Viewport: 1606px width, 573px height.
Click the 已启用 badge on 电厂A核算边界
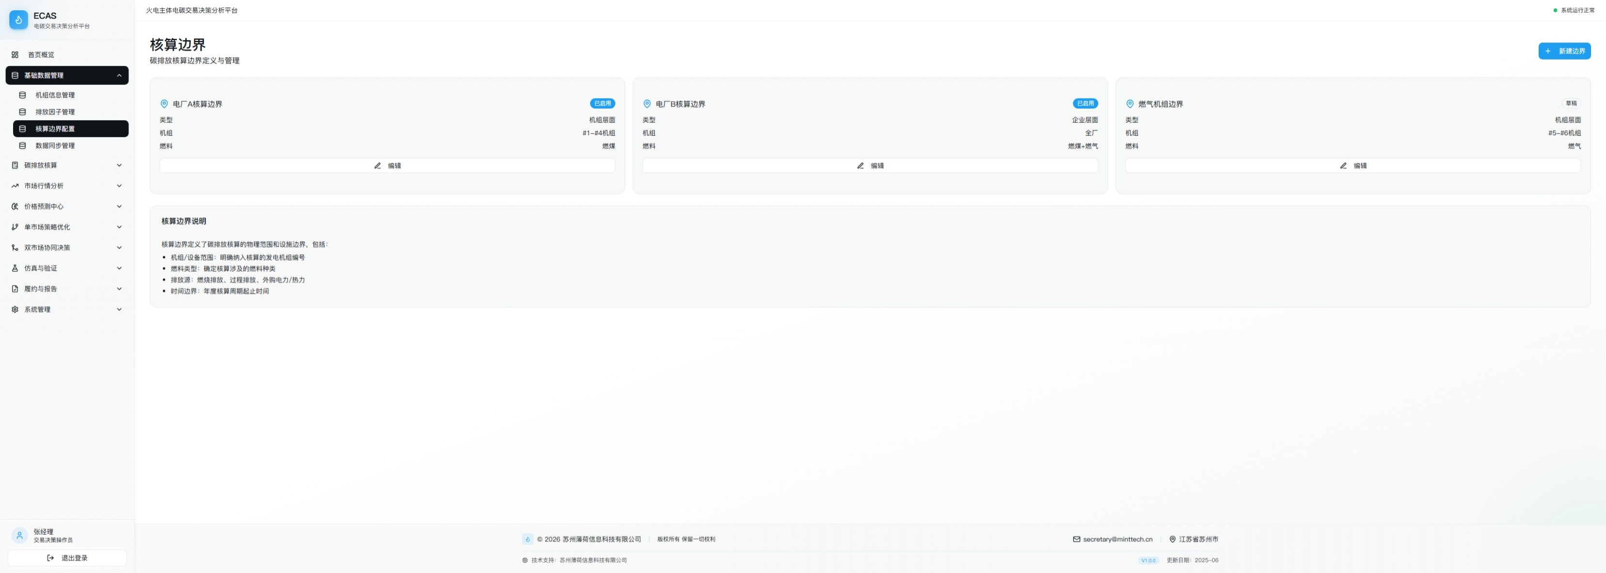[601, 103]
